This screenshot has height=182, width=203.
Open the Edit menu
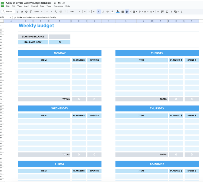tap(14, 6)
